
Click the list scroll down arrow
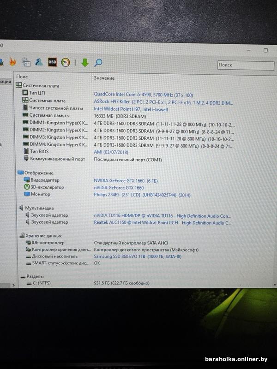point(275,285)
